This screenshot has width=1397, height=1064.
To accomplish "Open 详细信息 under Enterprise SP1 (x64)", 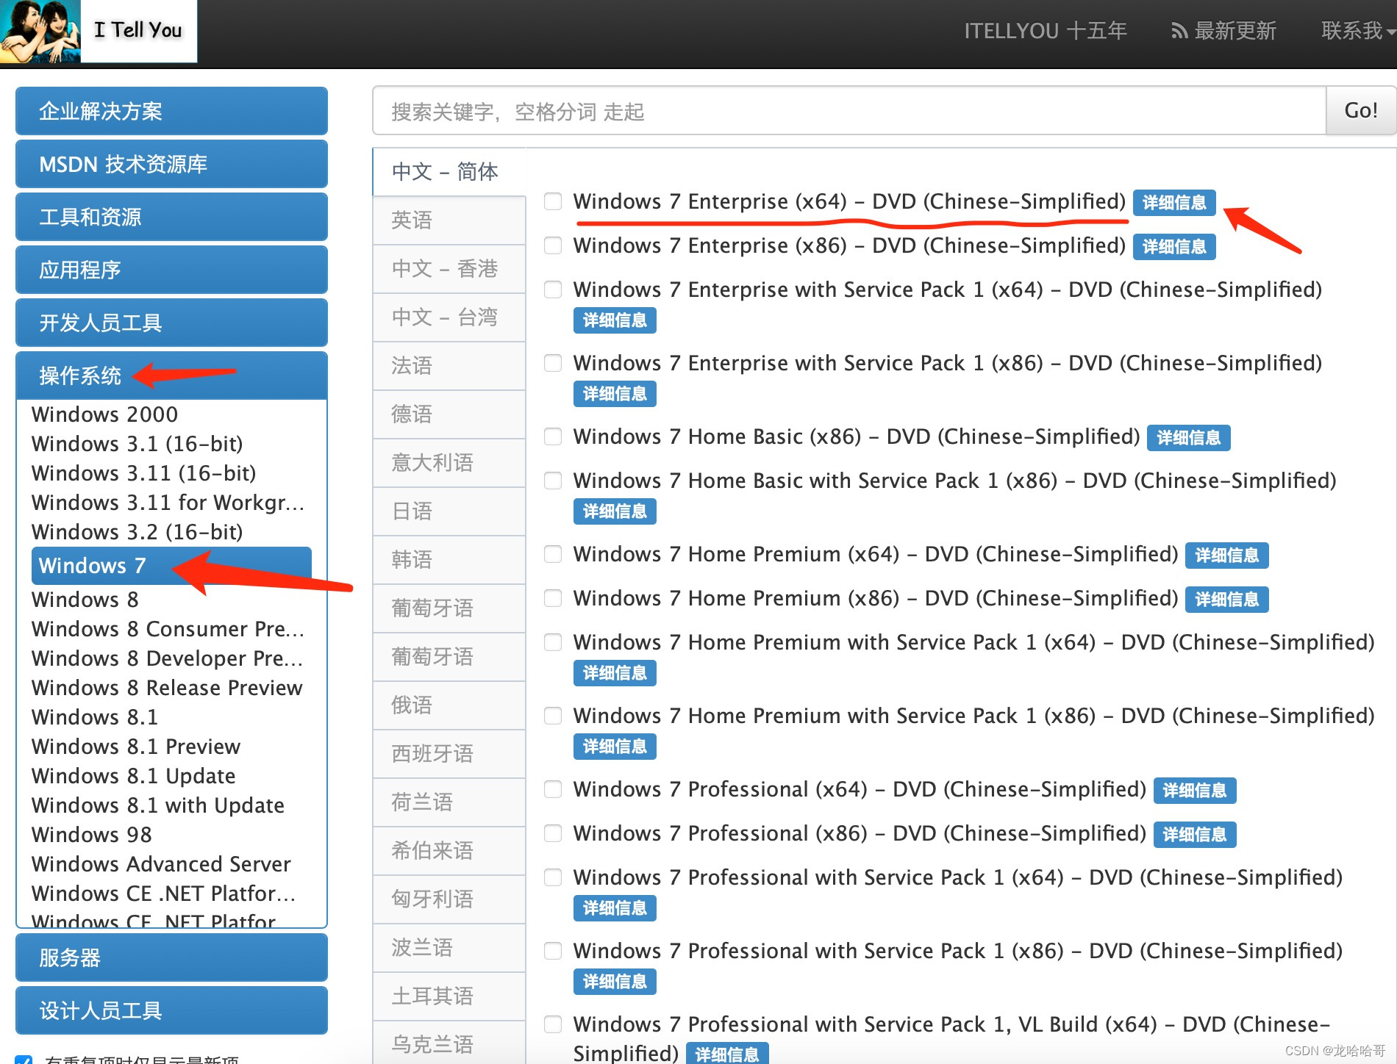I will [615, 320].
